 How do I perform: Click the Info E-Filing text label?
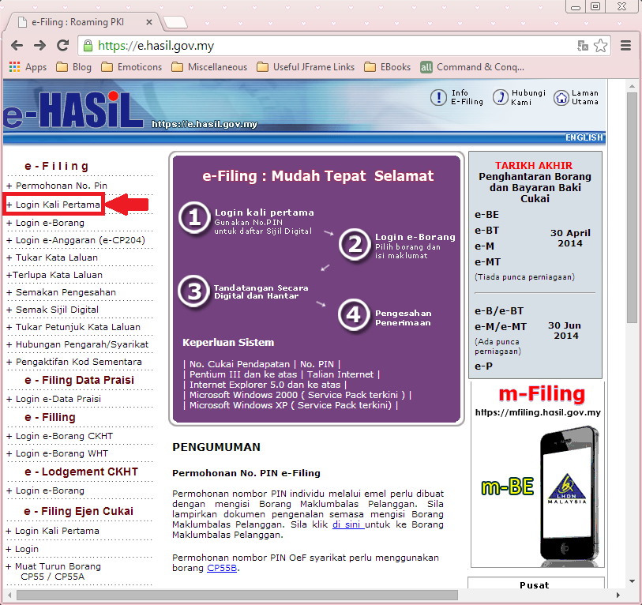click(x=467, y=97)
